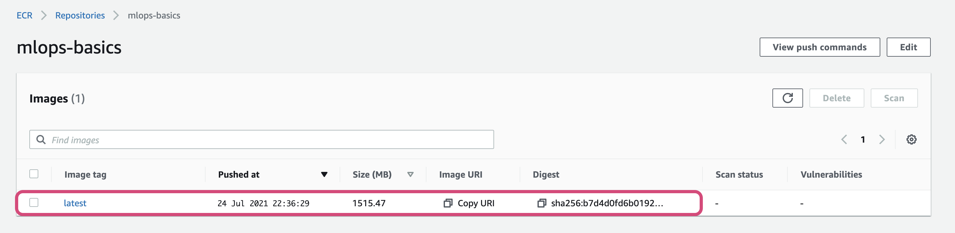
Task: Go to previous page arrow
Action: [844, 139]
